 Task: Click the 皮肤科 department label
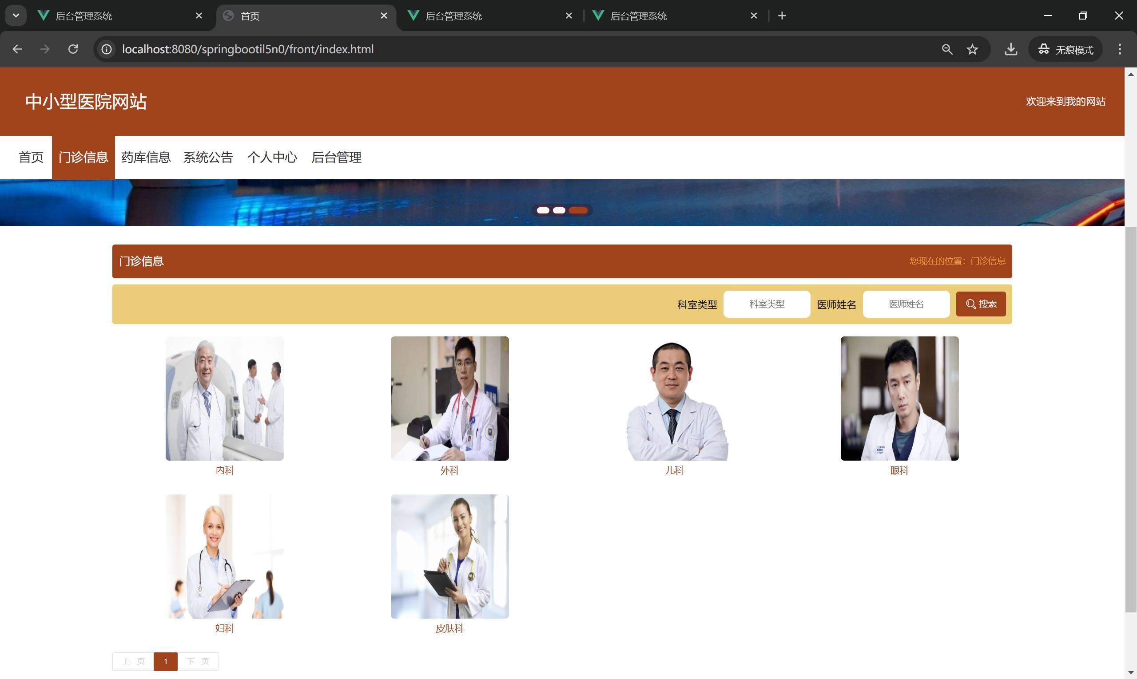(449, 628)
